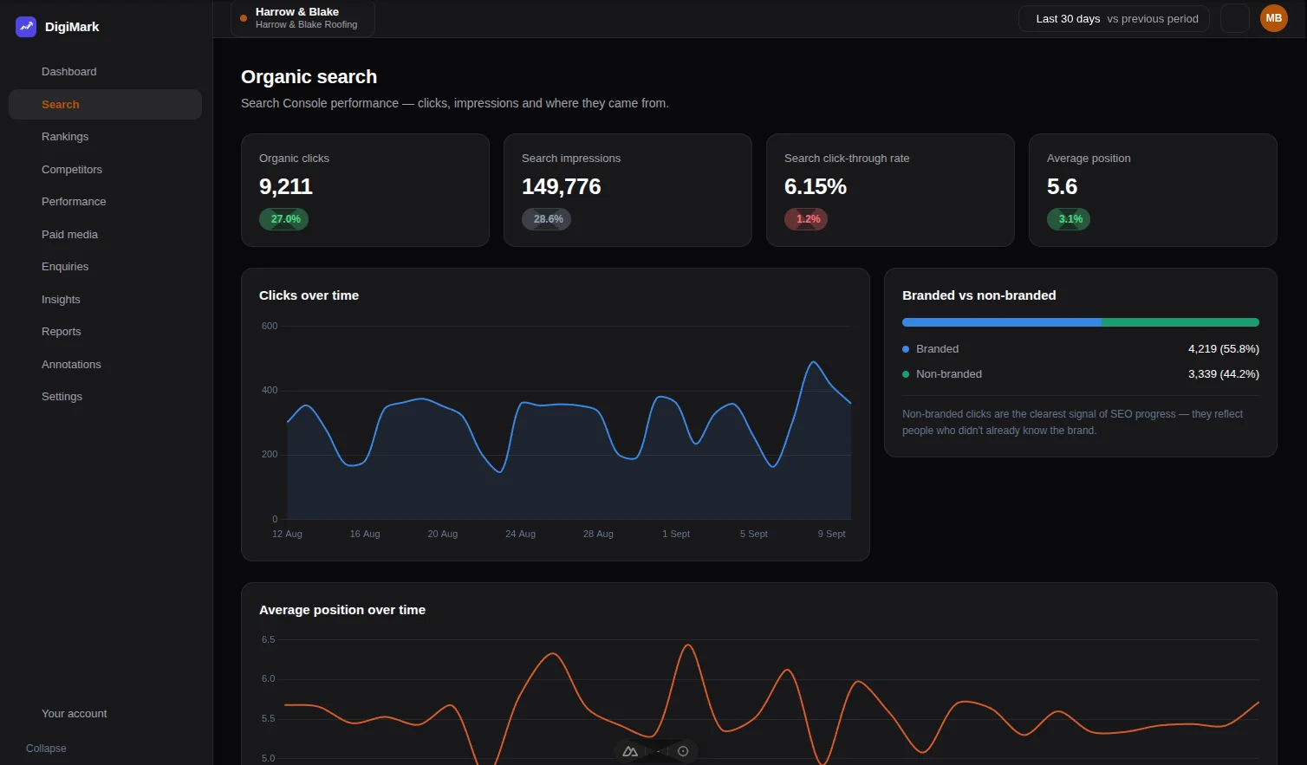Click the click-through rate value 6.15%
1307x765 pixels.
pyautogui.click(x=816, y=186)
